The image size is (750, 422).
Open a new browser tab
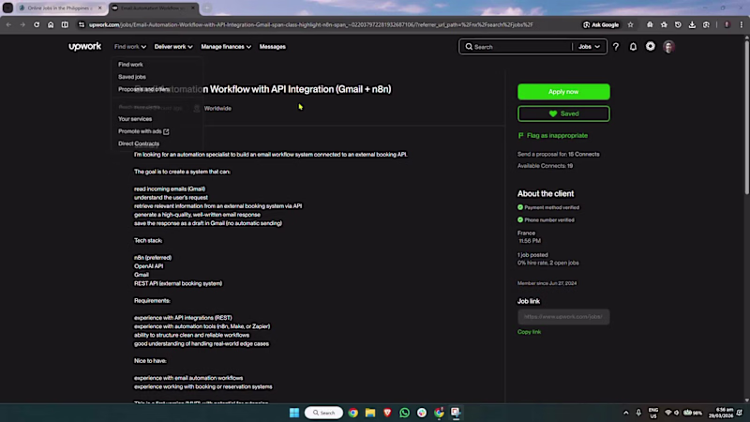(x=206, y=8)
